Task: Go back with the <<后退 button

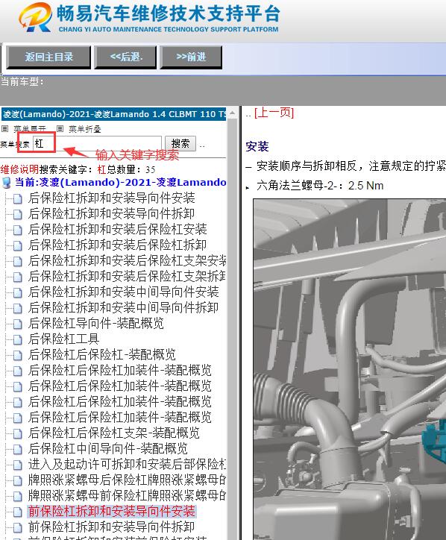Action: [x=125, y=57]
